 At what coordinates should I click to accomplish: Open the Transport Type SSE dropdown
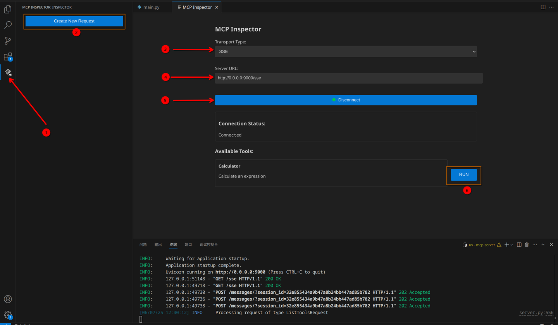[346, 51]
